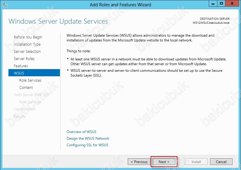
Task: Jump to Server Roles page
Action: tap(24, 59)
